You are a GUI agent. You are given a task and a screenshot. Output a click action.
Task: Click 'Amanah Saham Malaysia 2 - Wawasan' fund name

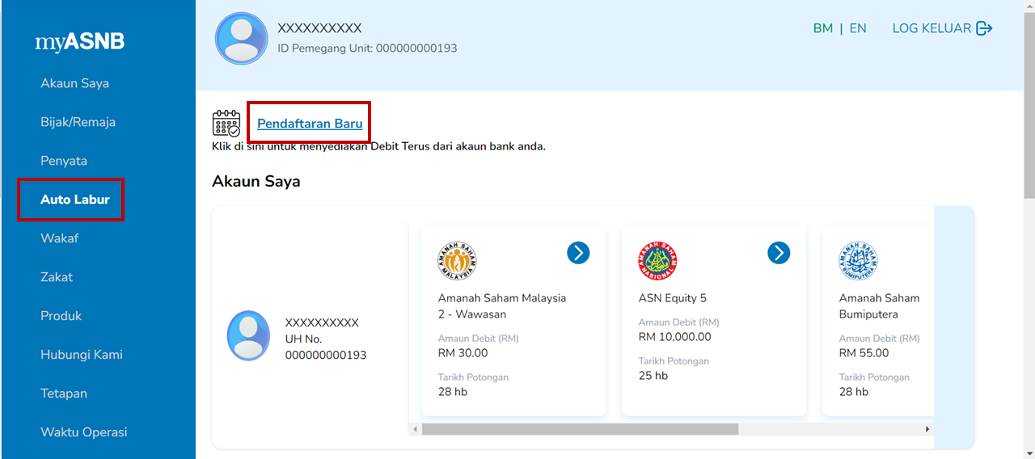(x=502, y=306)
